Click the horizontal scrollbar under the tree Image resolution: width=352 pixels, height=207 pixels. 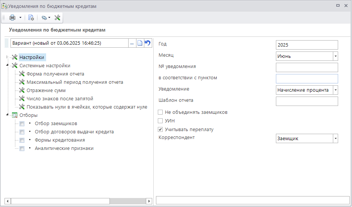click(60, 201)
